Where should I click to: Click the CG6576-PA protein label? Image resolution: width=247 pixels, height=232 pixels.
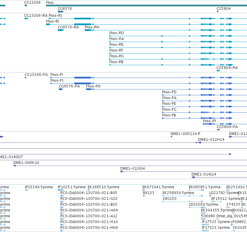tap(69, 86)
